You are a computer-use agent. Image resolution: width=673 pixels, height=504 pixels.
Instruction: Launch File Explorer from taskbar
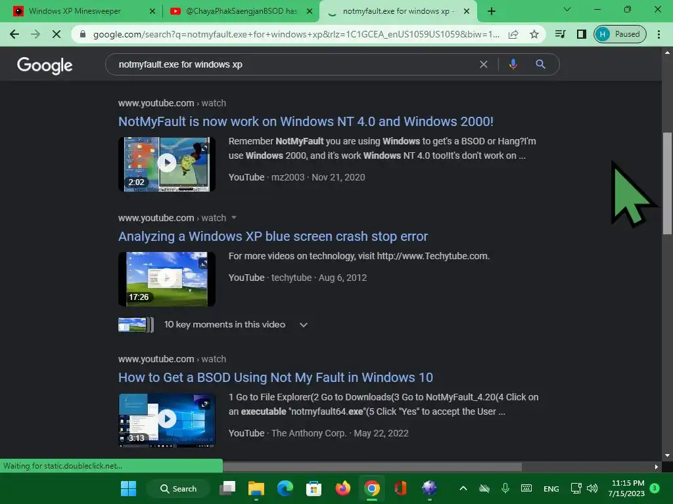[x=256, y=488]
